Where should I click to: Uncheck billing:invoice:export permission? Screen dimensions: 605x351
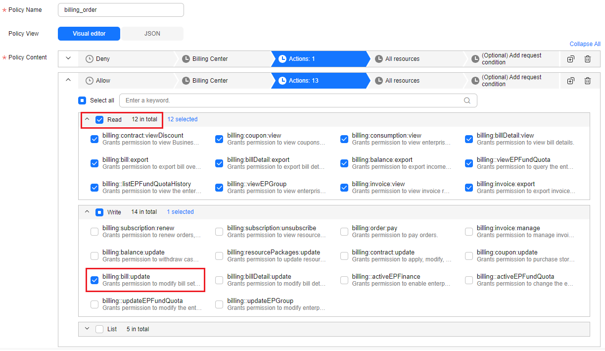469,188
